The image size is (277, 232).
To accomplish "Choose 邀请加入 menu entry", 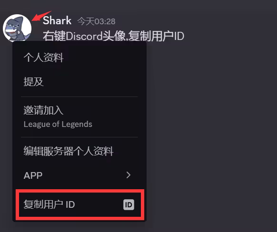I will point(43,110).
